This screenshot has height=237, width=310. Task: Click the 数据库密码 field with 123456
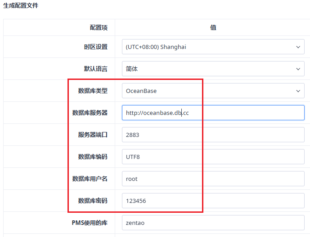pos(213,201)
